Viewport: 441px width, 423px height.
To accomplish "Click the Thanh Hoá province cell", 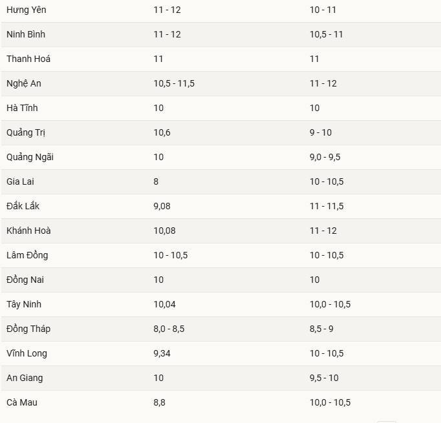I will (x=28, y=59).
